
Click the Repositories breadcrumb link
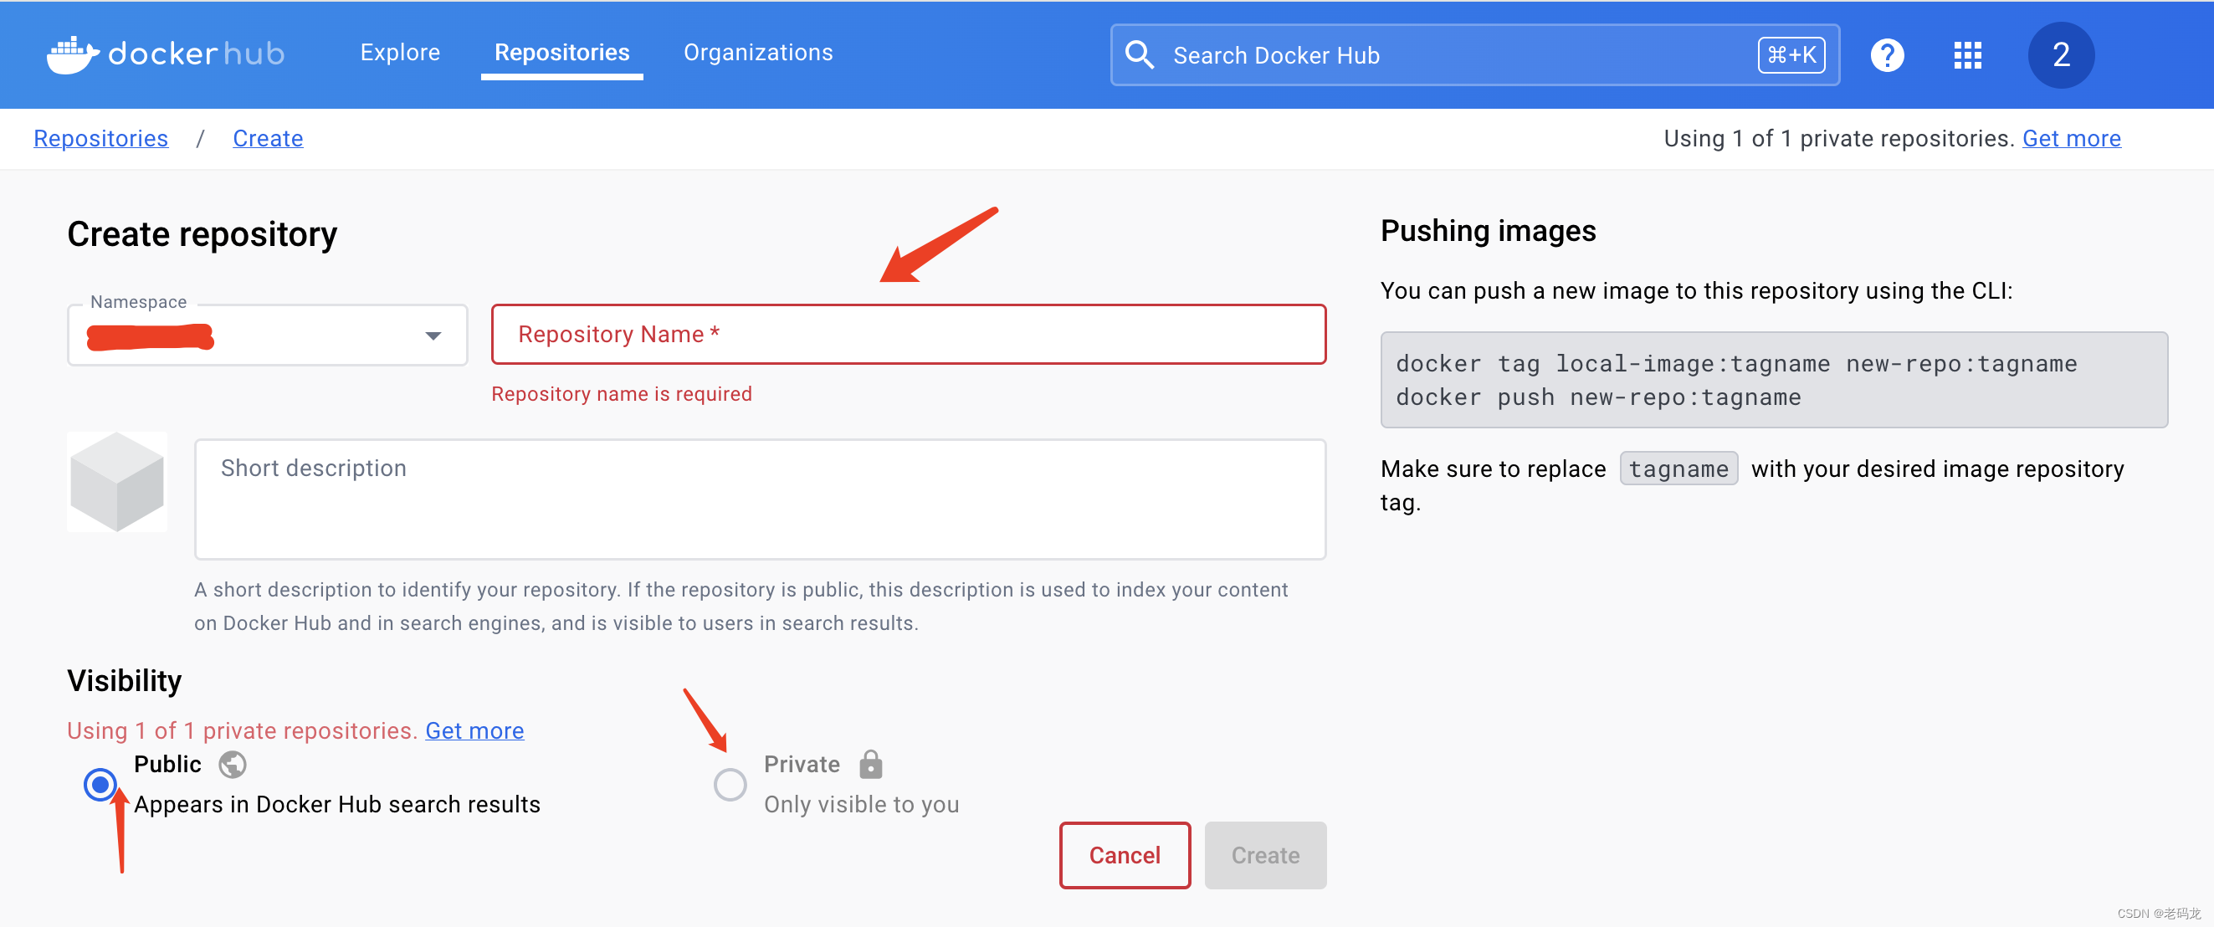coord(100,138)
